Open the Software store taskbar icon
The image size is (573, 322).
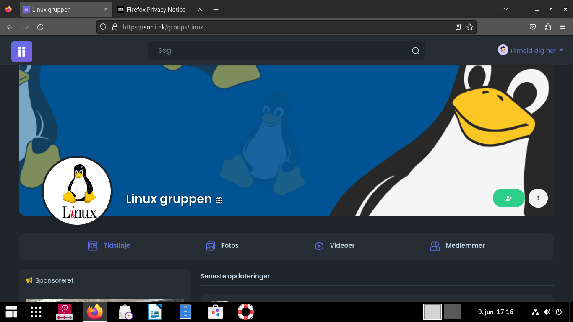tap(216, 312)
